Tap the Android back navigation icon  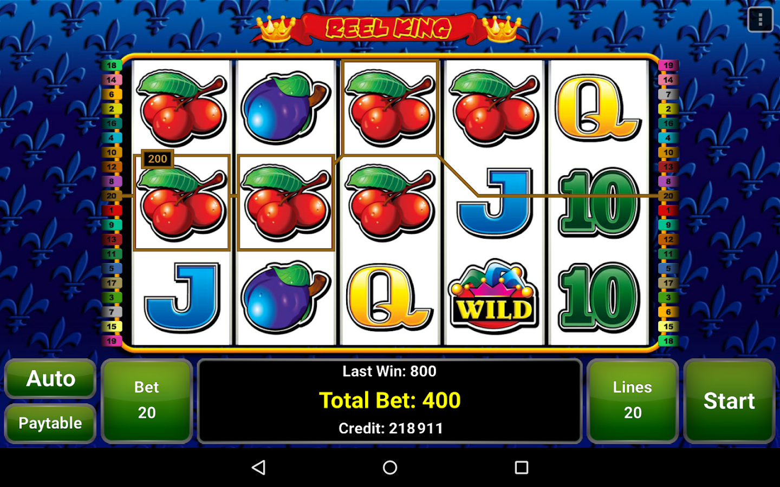coord(259,468)
